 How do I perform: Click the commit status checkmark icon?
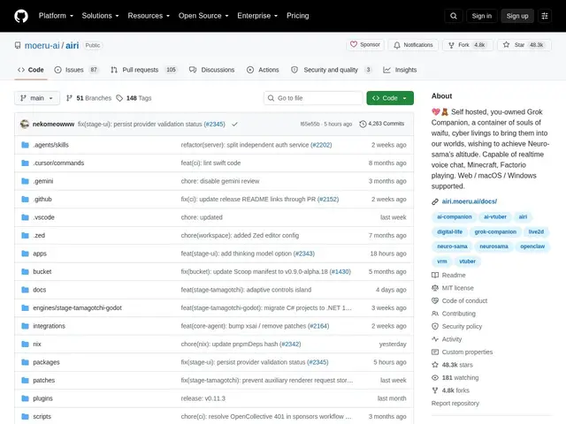234,124
